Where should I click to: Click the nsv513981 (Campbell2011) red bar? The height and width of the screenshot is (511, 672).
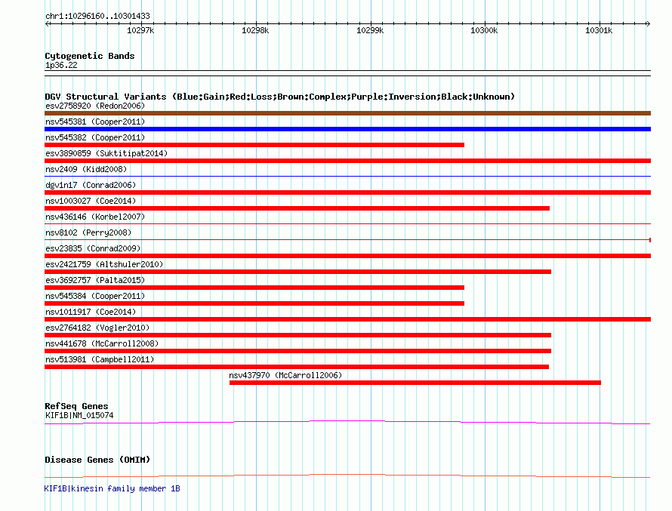click(x=297, y=367)
